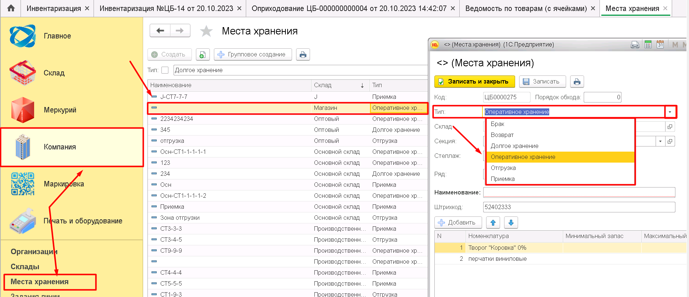Open calendar icon in dialog title bar
The height and width of the screenshot is (297, 689).
pos(660,45)
